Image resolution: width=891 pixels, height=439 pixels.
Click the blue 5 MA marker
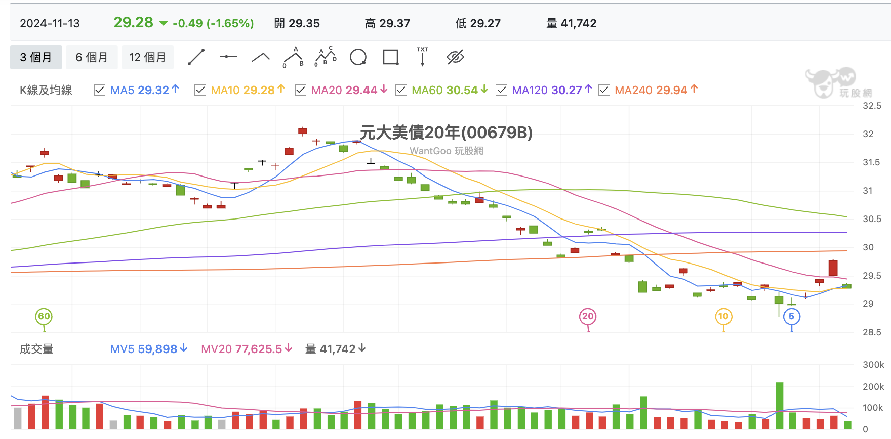click(792, 317)
